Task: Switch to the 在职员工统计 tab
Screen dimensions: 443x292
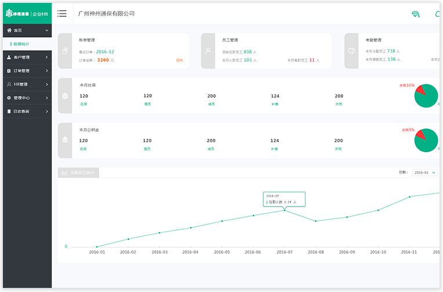Action: (x=79, y=172)
